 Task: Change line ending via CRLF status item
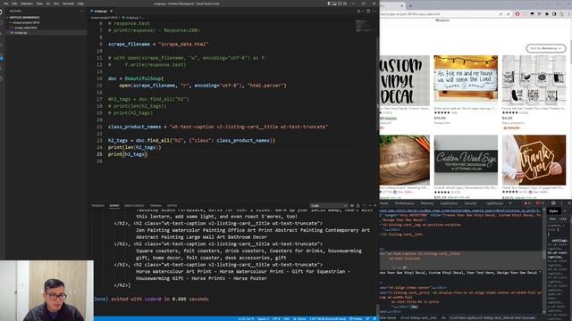click(x=286, y=319)
